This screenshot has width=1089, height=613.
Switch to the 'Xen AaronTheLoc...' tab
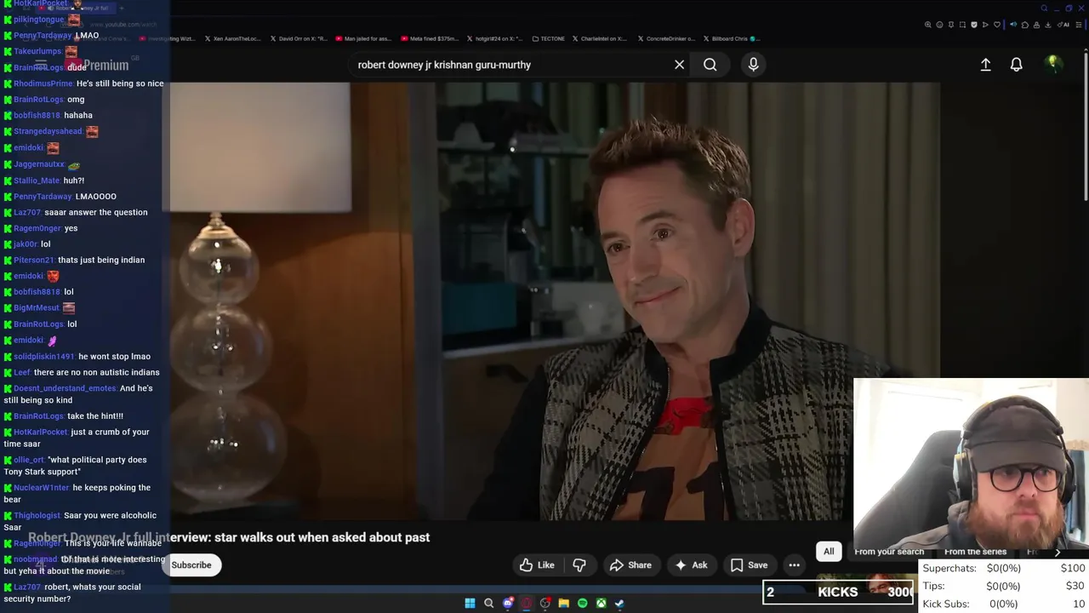click(231, 38)
